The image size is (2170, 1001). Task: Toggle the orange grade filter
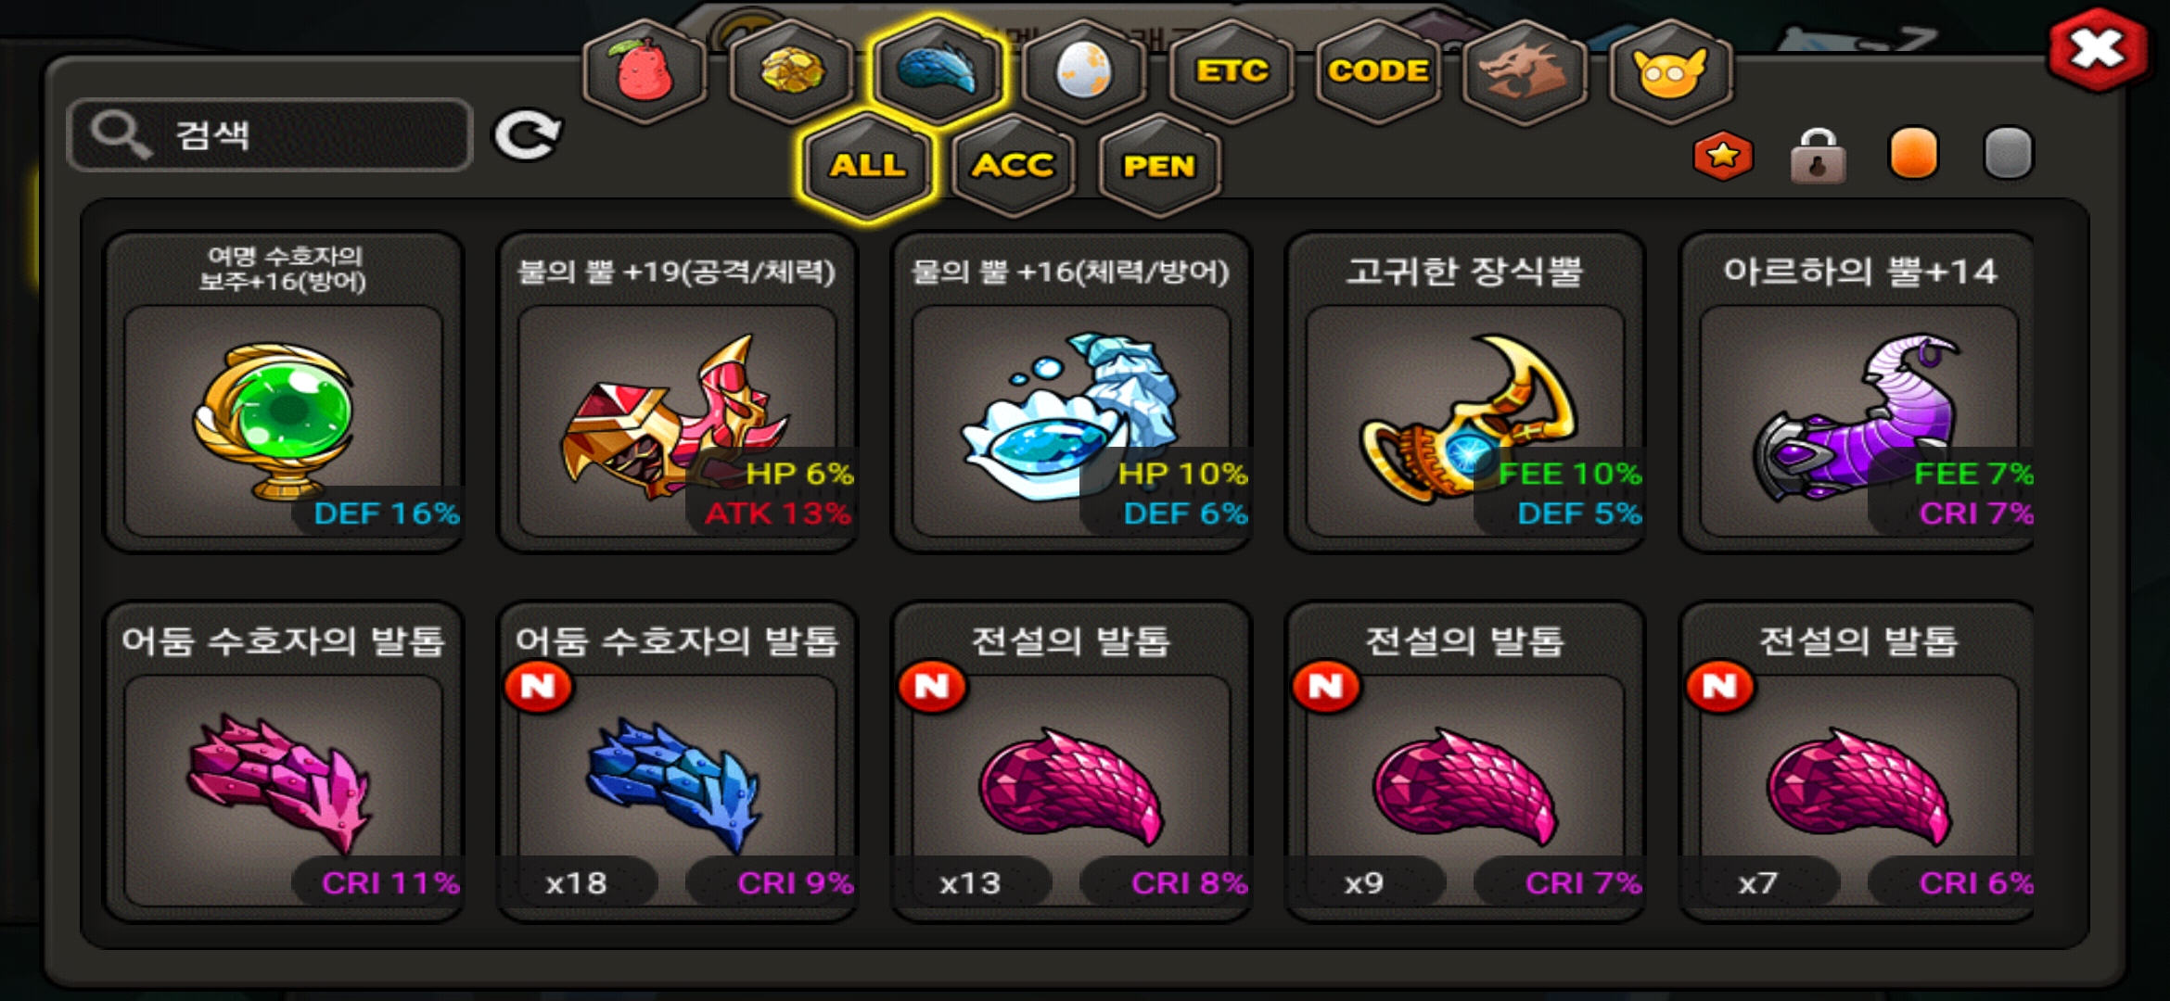1913,153
